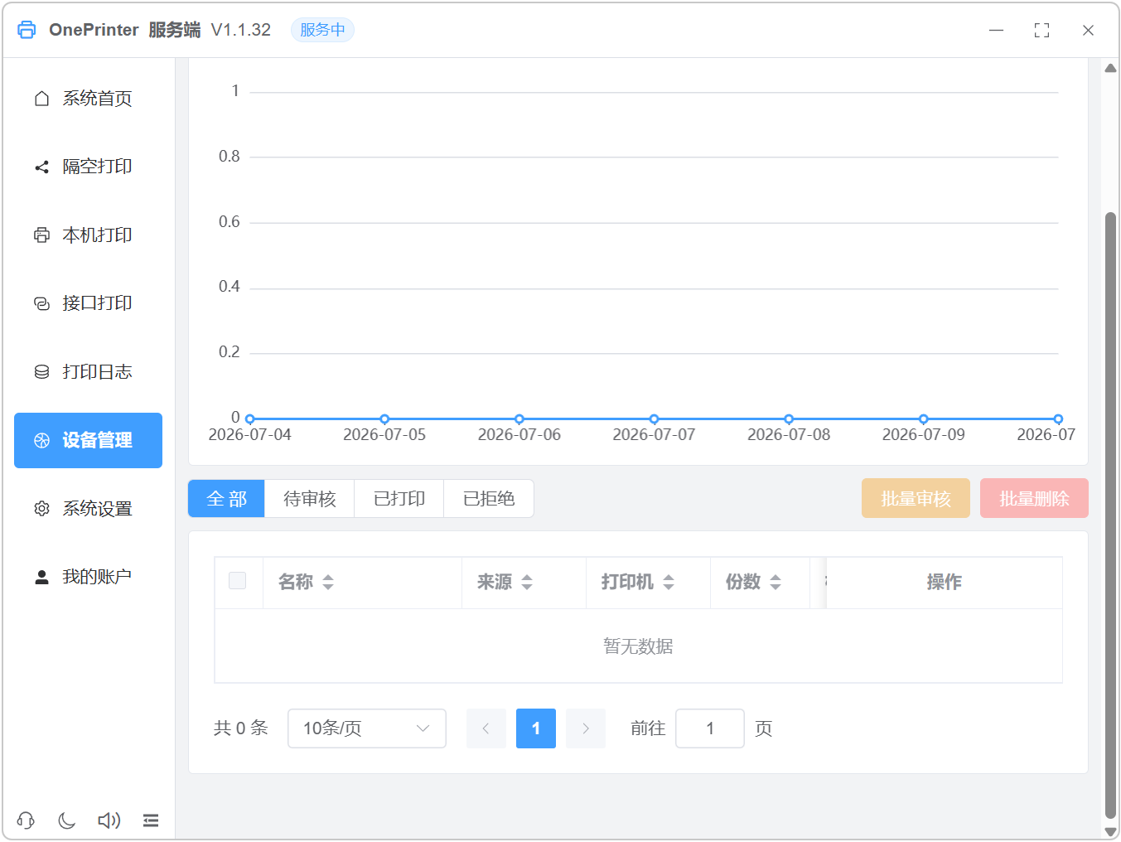Open the 系统首页 home page
1121x842 pixels.
88,99
